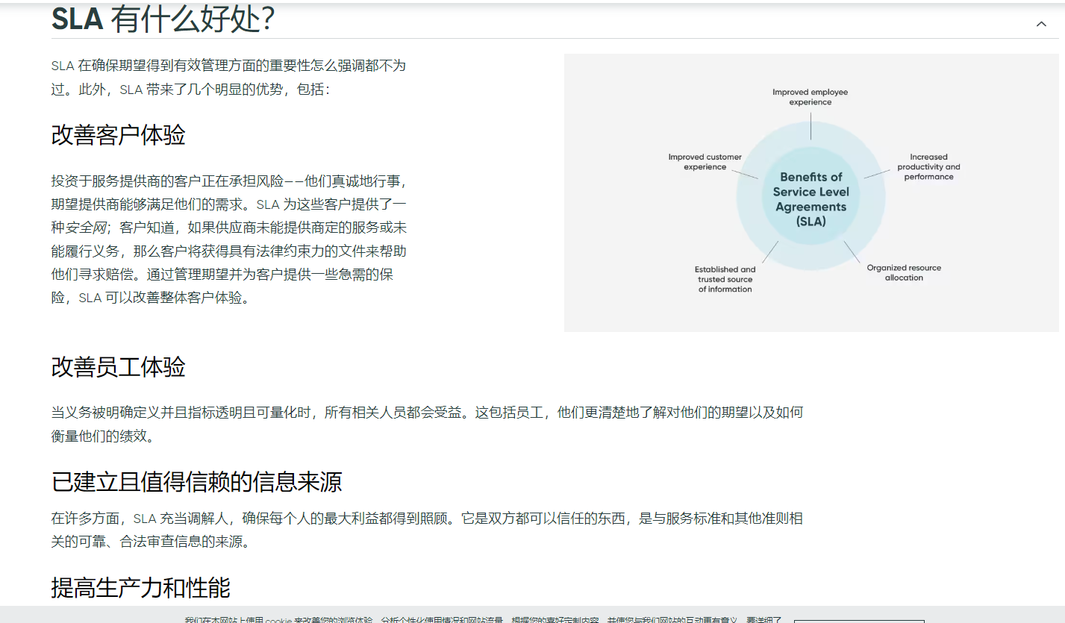Click the Improved customer experience label
1065x623 pixels.
pos(705,162)
